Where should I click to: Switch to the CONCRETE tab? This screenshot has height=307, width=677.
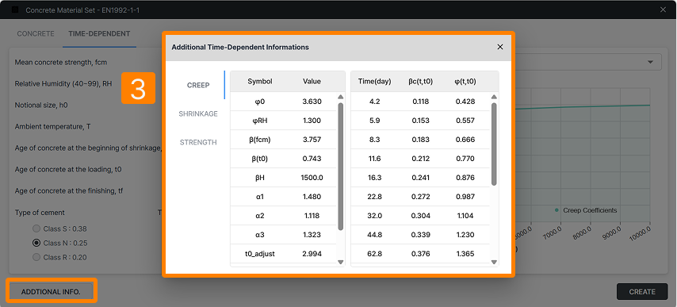point(36,33)
